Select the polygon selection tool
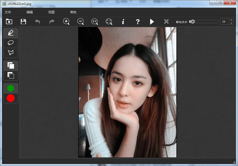The width and height of the screenshot is (238, 166). [x=11, y=53]
